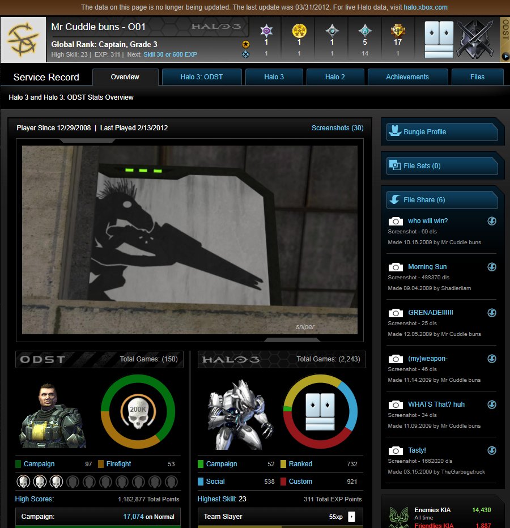510x528 pixels.
Task: Click the silver-blue diamond medal icon
Action: click(332, 31)
